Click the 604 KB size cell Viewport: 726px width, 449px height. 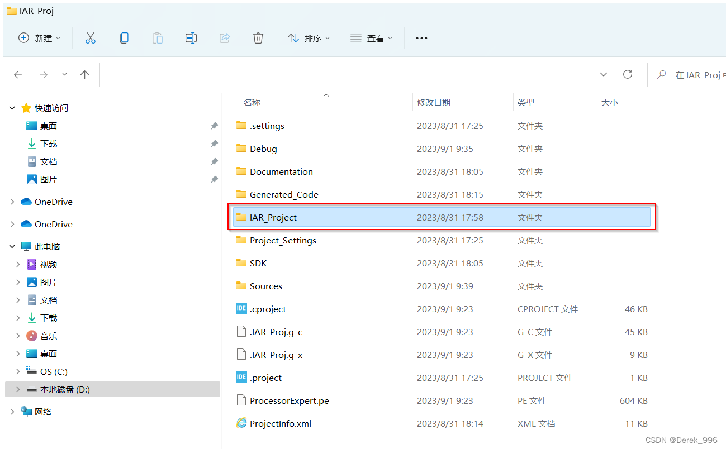pyautogui.click(x=634, y=400)
